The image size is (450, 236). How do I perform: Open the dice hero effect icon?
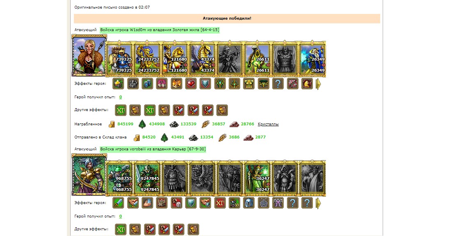pos(176,203)
